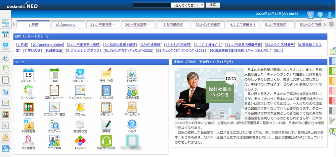Click the portal icon in left sidebar
The width and height of the screenshot is (336, 157).
tap(5, 23)
